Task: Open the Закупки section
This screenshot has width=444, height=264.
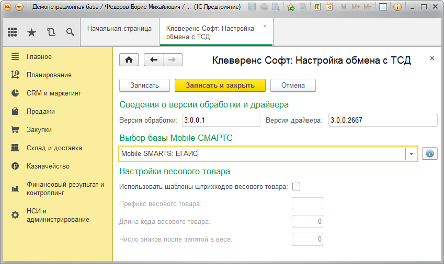Action: pyautogui.click(x=39, y=129)
